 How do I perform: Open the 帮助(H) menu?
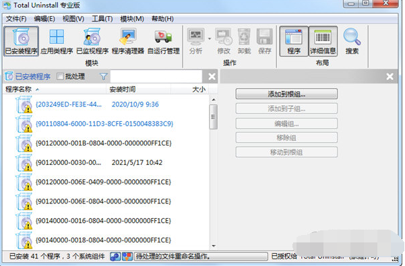162,19
